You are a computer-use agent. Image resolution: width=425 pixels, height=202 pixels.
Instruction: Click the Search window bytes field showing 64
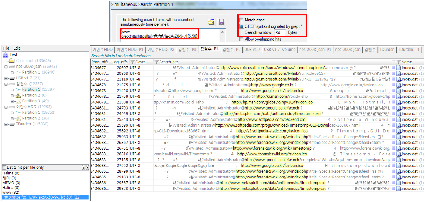tap(280, 32)
